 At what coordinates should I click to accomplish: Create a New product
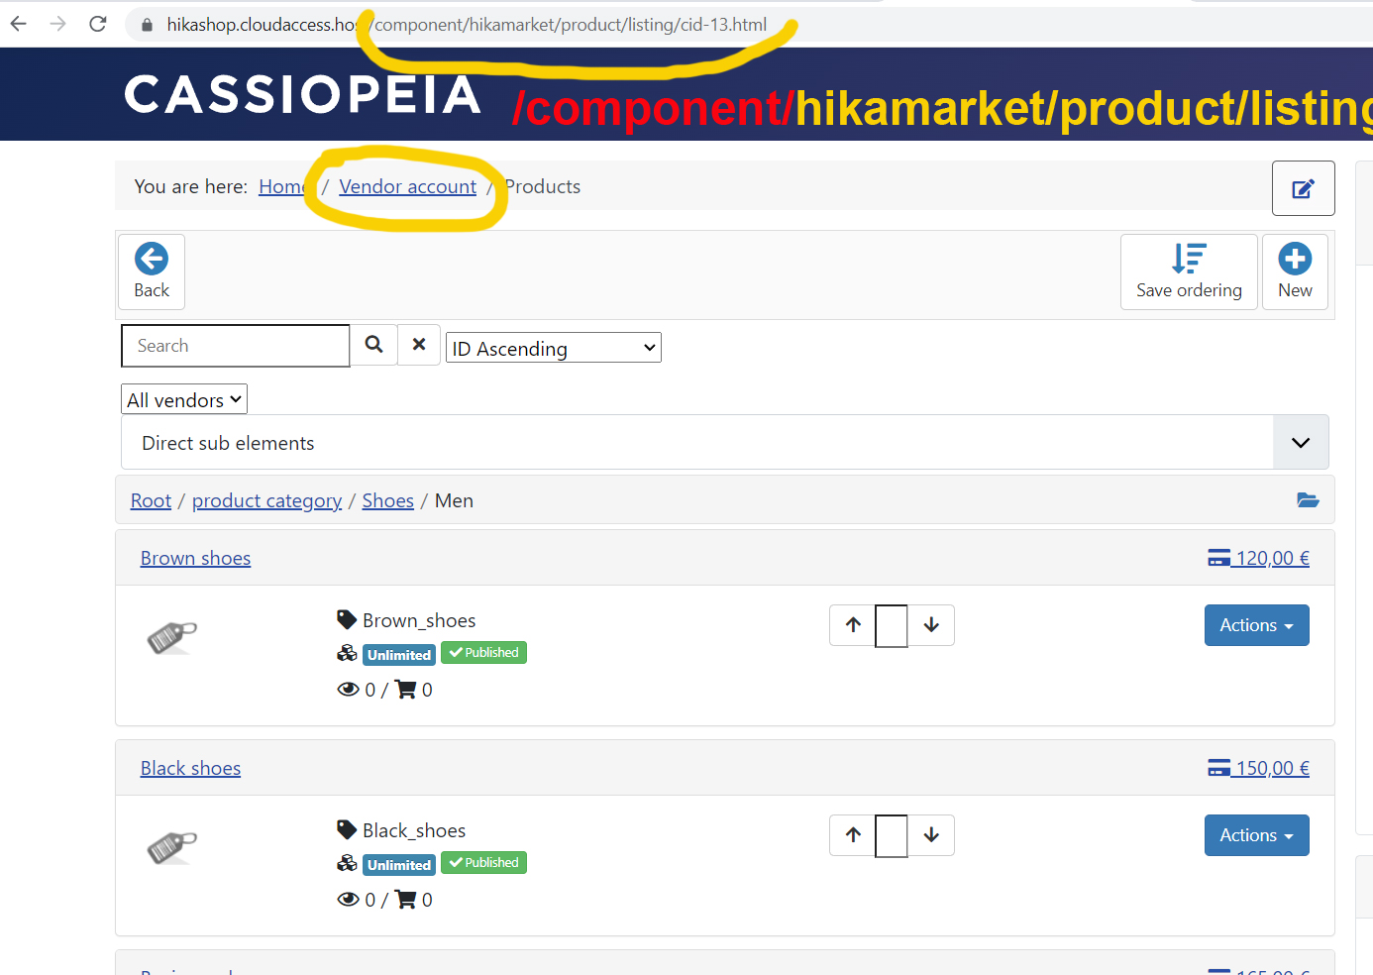tap(1295, 271)
